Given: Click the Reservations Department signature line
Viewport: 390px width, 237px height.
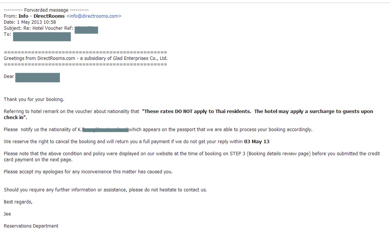Looking at the screenshot, I should point(31,226).
